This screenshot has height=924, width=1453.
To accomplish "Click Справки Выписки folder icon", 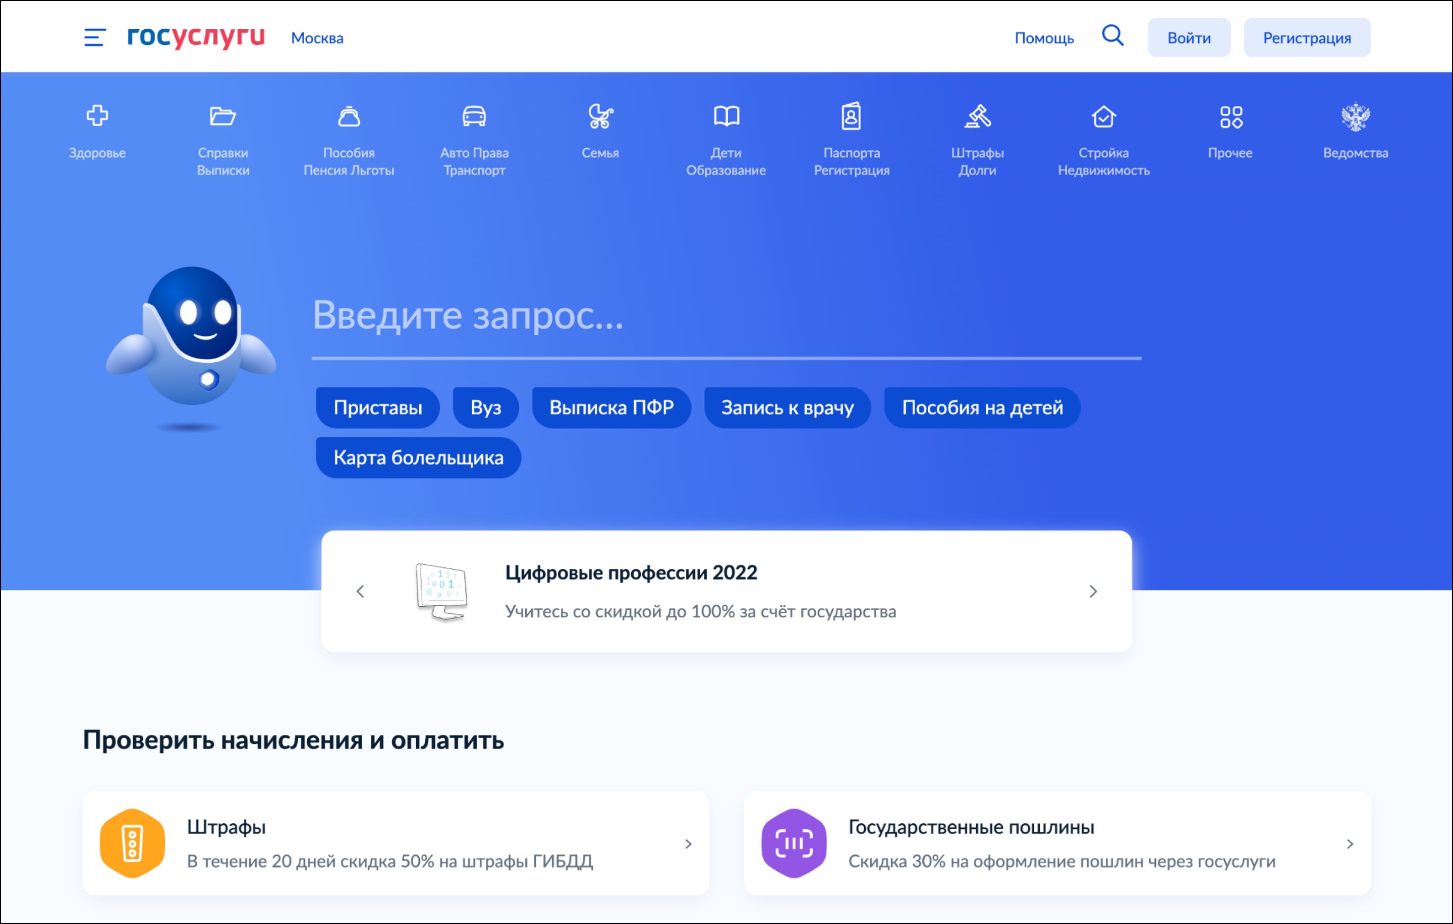I will pyautogui.click(x=222, y=116).
